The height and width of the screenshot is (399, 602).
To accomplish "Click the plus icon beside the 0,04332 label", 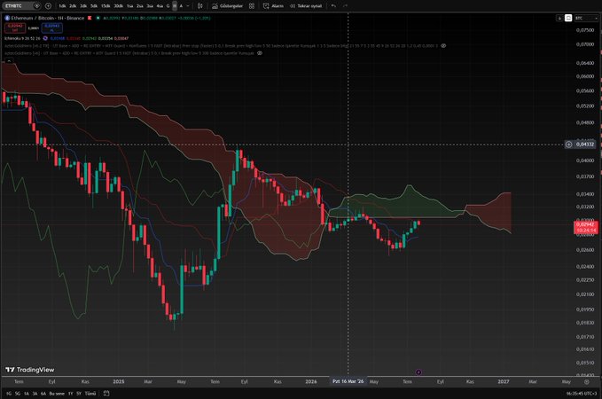I will pyautogui.click(x=568, y=145).
